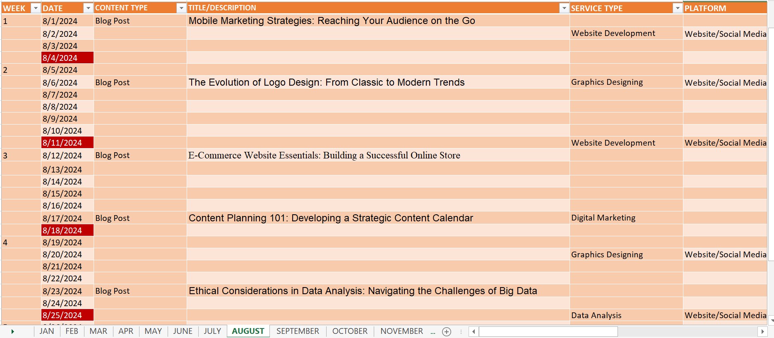Click the sheet tab scroll right arrow
This screenshot has height=338, width=774.
(12, 331)
